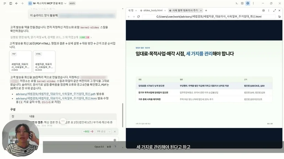Click the circular record icon in the input box
The width and height of the screenshot is (284, 159).
[115, 140]
